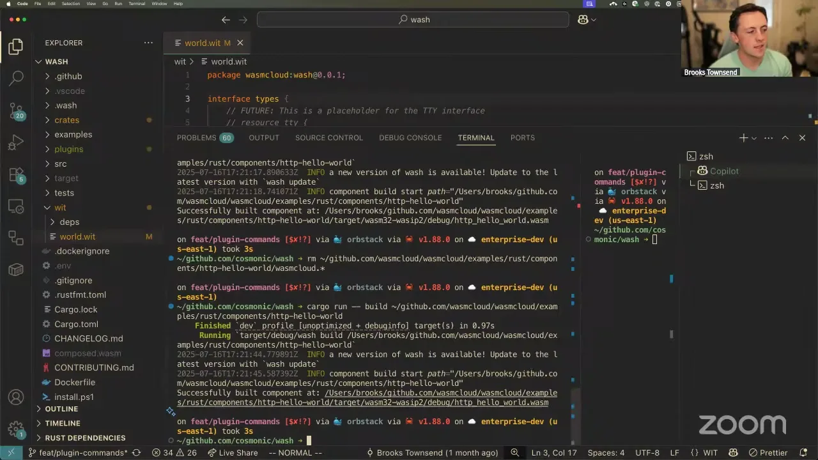The image size is (818, 460).
Task: Create a new terminal with the plus icon
Action: click(743, 138)
